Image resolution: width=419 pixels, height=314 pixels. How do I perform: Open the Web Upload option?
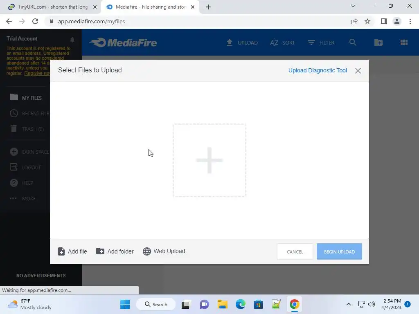[x=164, y=251]
